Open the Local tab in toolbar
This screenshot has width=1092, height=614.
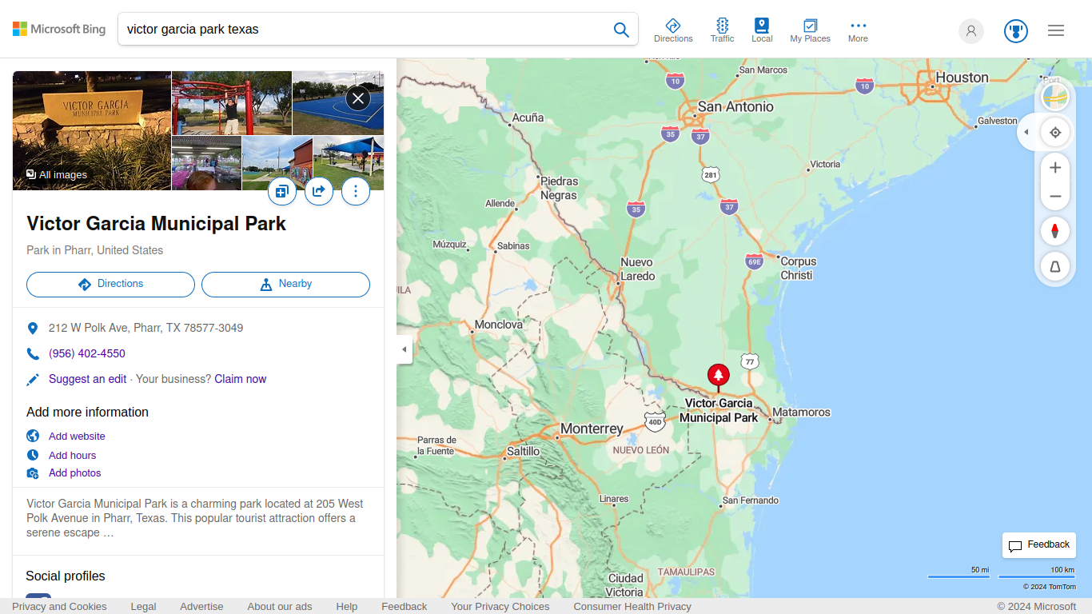762,30
